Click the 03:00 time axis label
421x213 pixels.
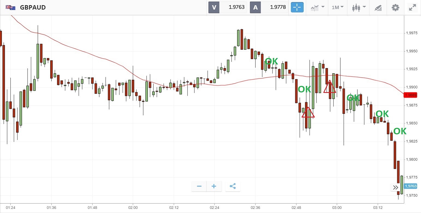[x=337, y=207]
